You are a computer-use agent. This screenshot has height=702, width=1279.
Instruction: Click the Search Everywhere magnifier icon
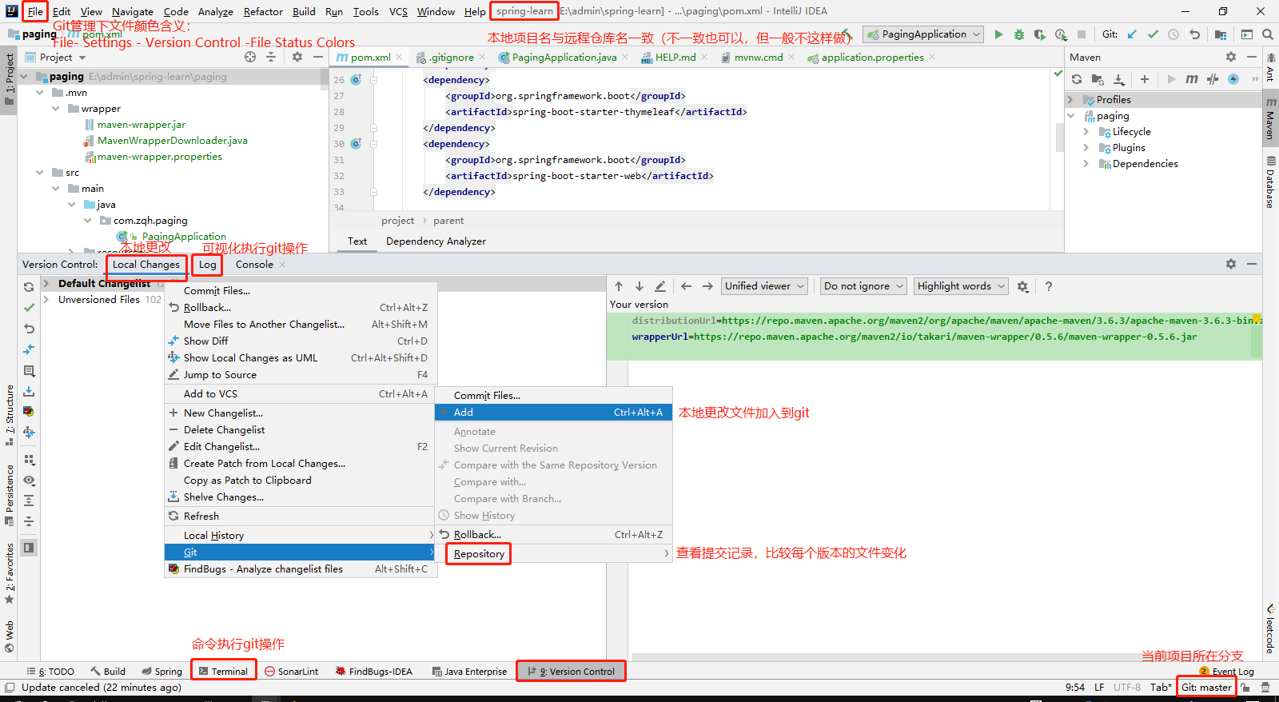(1267, 34)
